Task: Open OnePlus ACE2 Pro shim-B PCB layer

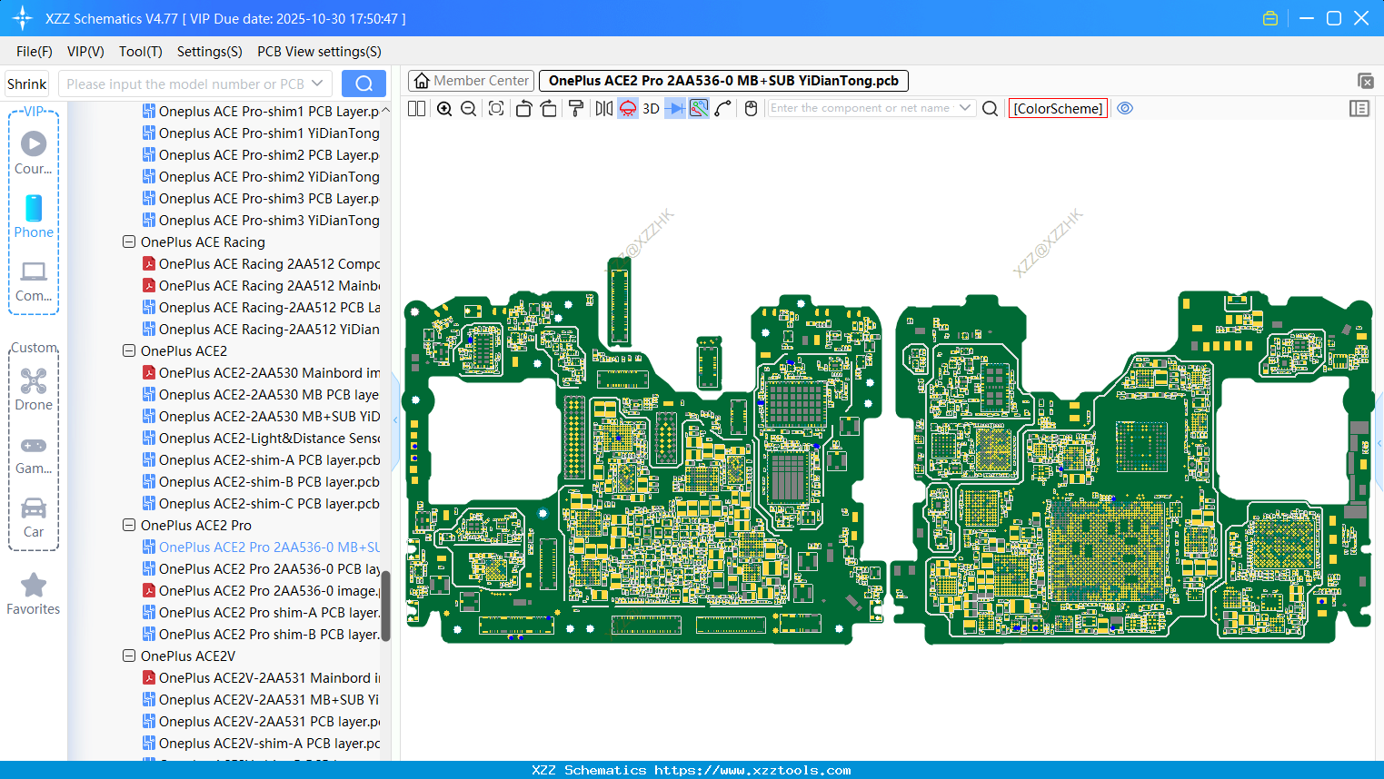Action: coord(262,635)
